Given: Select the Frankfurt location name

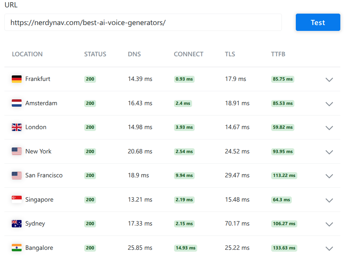Looking at the screenshot, I should point(38,79).
